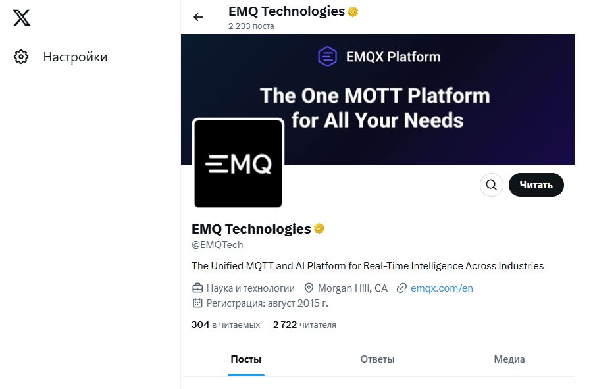Click the search magnifier icon on profile

coord(491,185)
